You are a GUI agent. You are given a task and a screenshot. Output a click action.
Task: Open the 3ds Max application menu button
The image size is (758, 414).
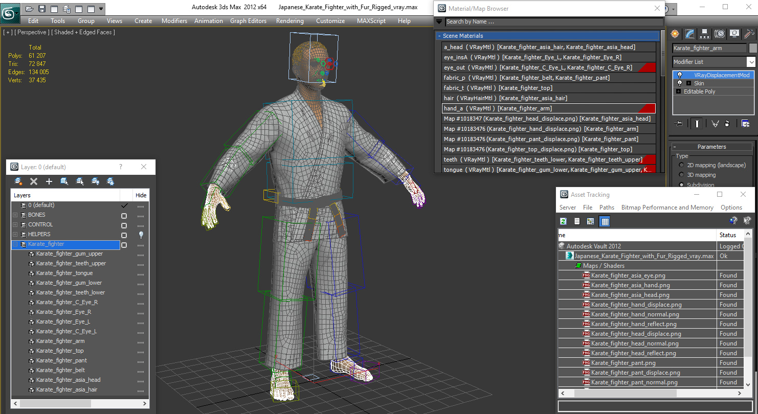[10, 12]
